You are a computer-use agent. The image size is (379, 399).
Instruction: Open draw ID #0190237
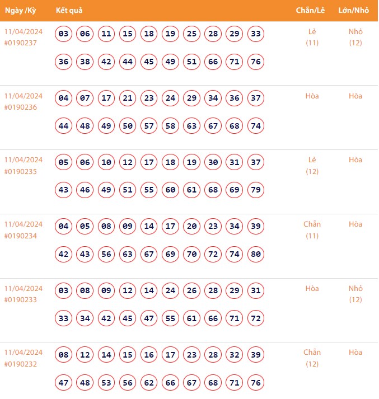[x=20, y=43]
